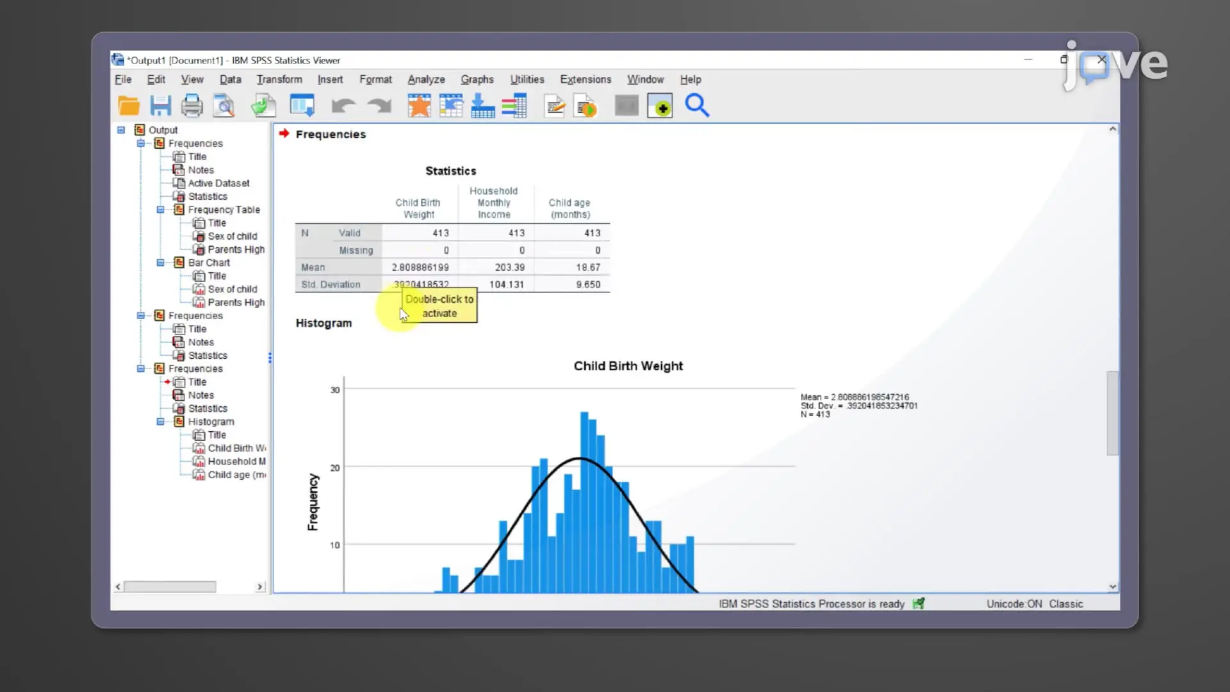
Task: Click the output pane vertical scrollbar thumb
Action: 1113,413
